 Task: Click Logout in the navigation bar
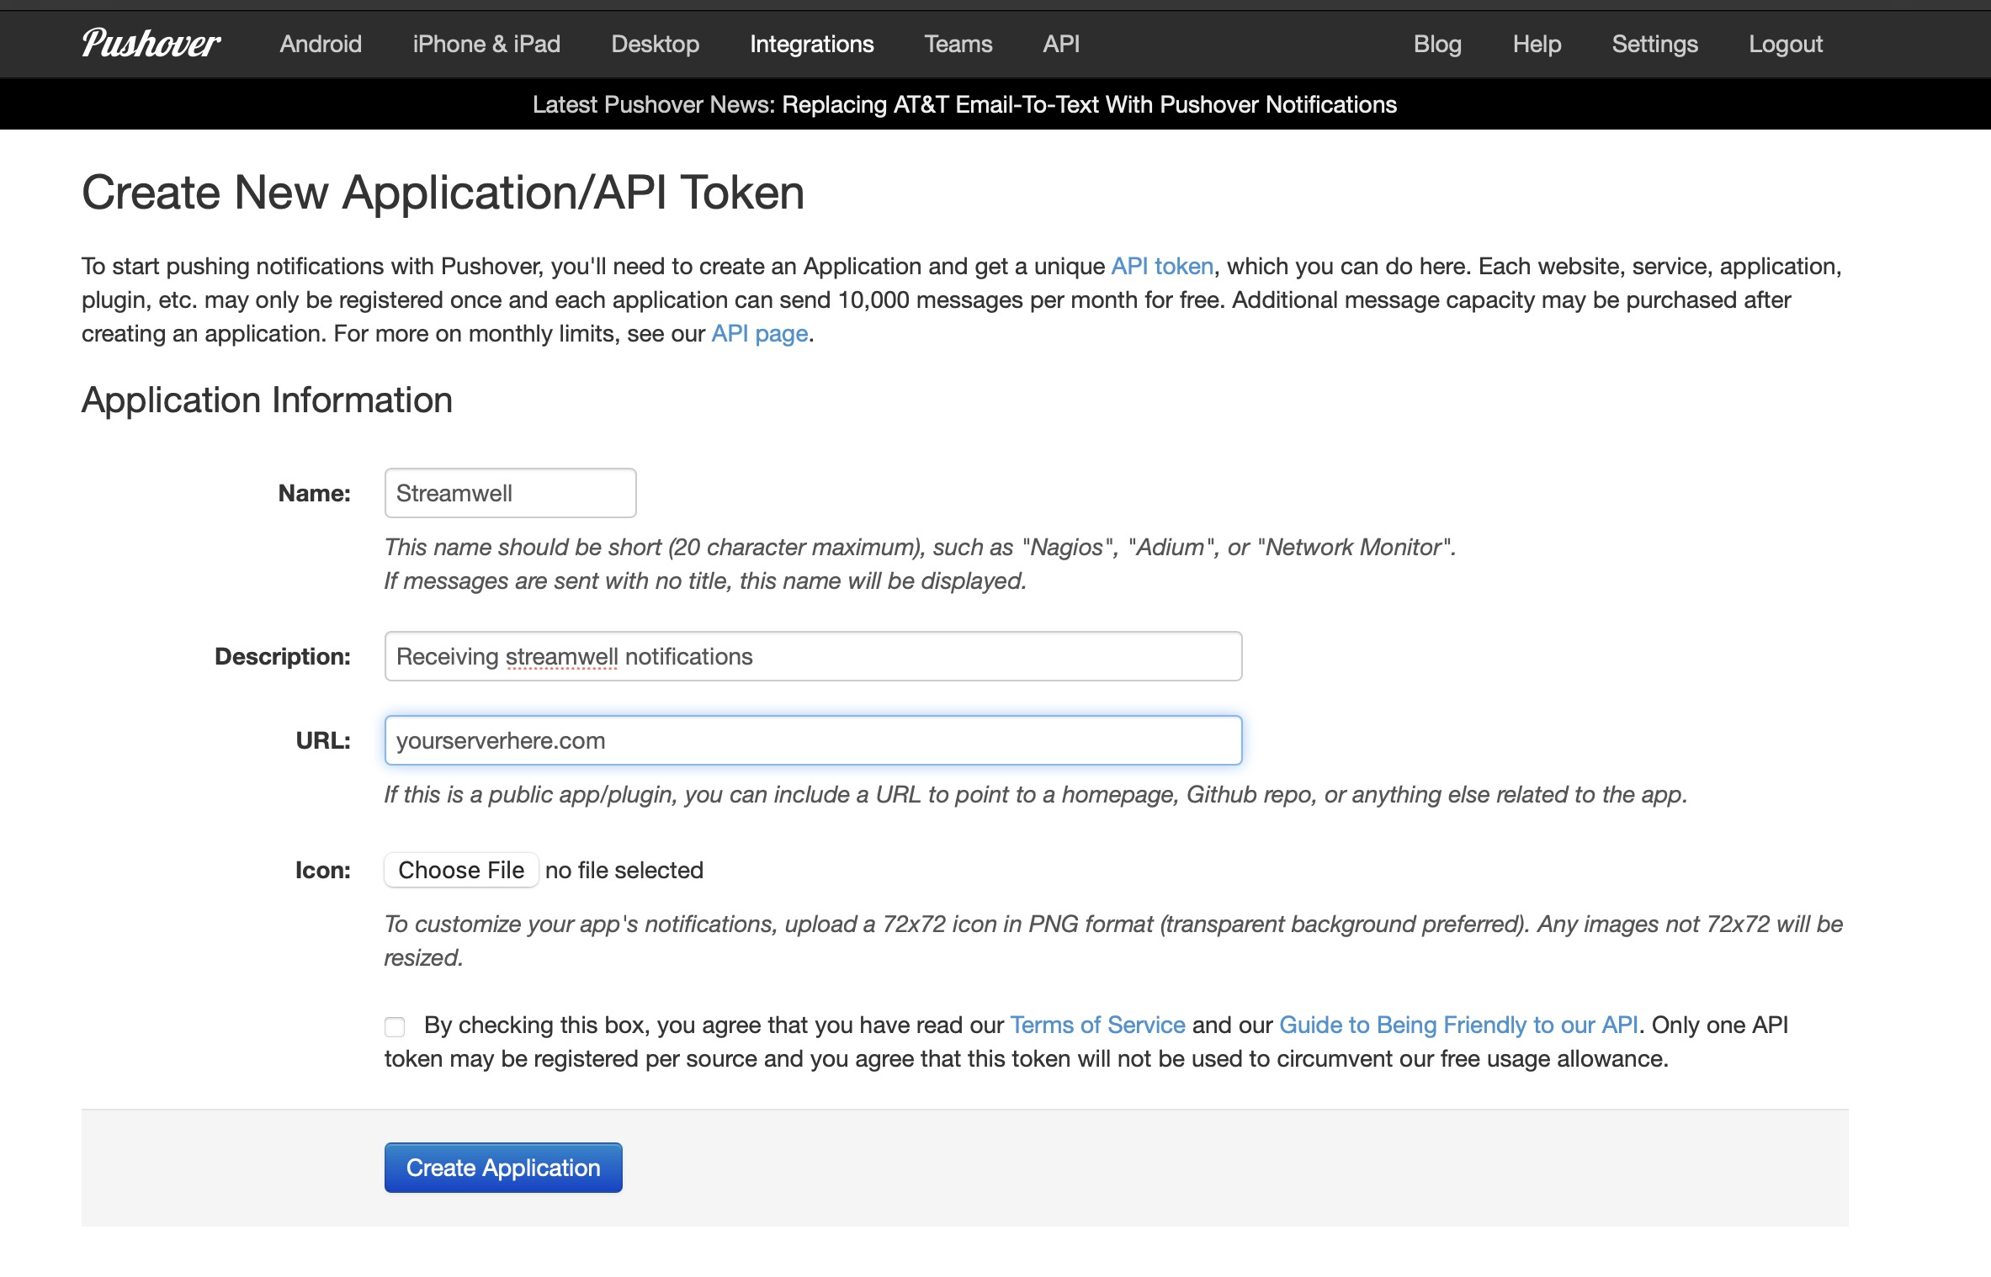tap(1785, 44)
